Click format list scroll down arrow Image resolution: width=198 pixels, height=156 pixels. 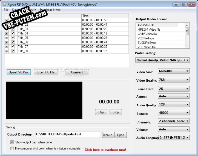tap(187, 46)
